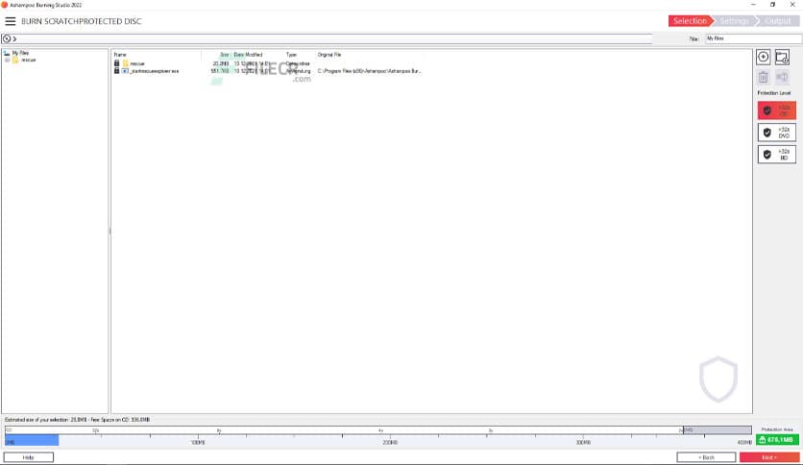803x465 pixels.
Task: Click the rename icon beside trash
Action: 782,77
